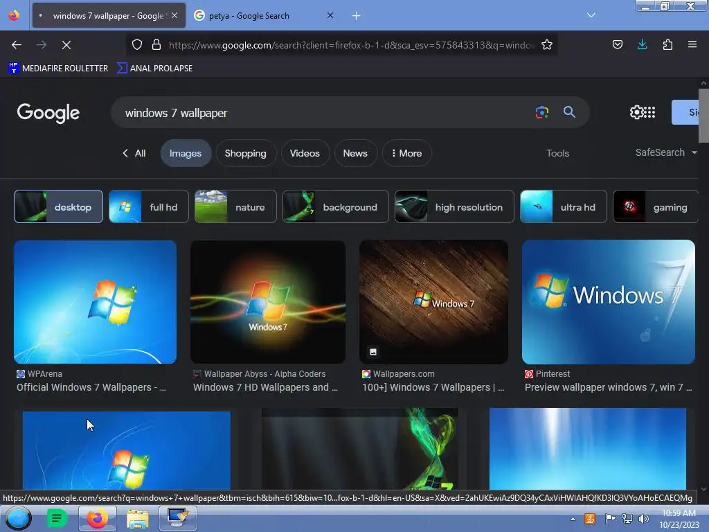Open the taskbar clock and date
Screen dimensions: 709x532
coord(679,519)
